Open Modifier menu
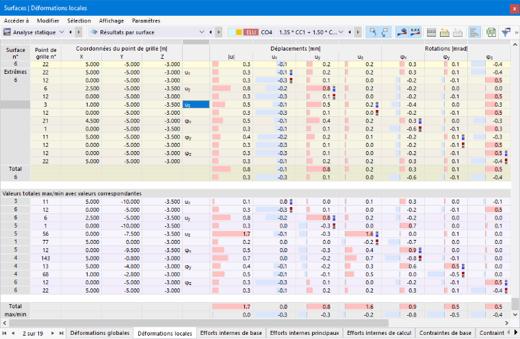Screen dimensions: 520x339 [48, 21]
